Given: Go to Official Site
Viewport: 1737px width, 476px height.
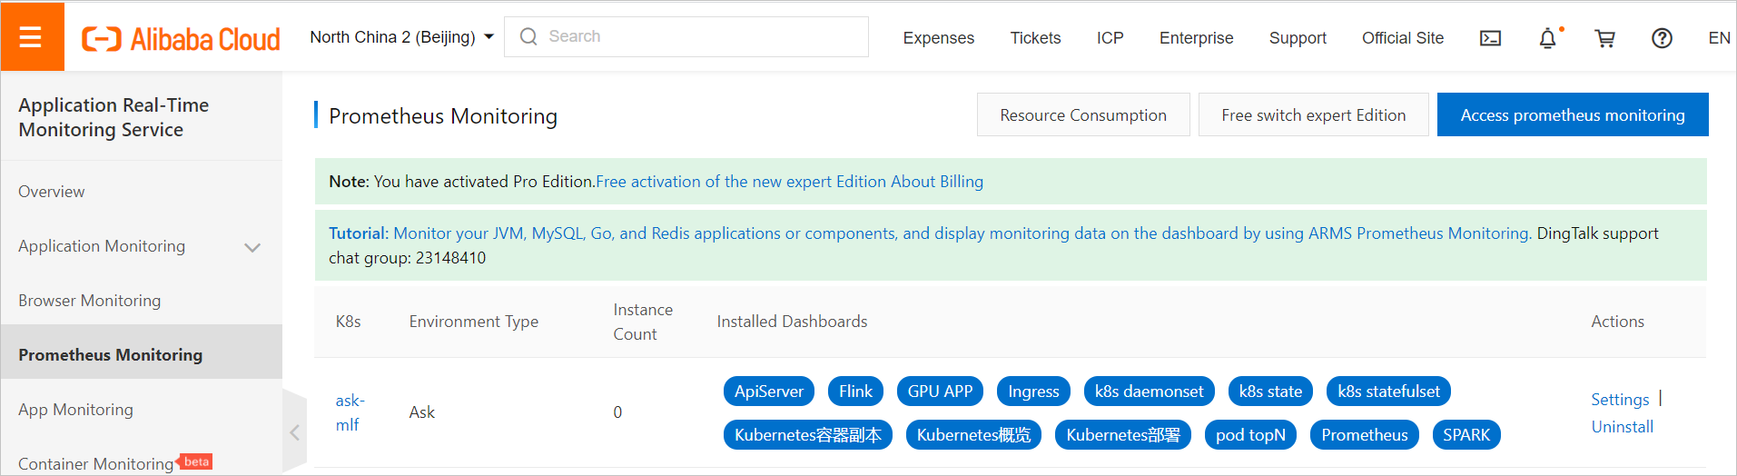Looking at the screenshot, I should tap(1402, 38).
